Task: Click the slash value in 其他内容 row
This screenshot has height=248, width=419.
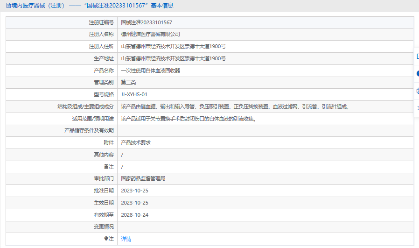Action: [122, 155]
